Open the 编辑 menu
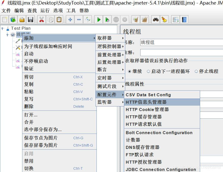The image size is (223, 172). pos(19,10)
